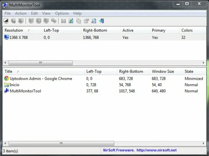Click the monitor list Right-Bottom column header
209x156 pixels.
point(101,30)
